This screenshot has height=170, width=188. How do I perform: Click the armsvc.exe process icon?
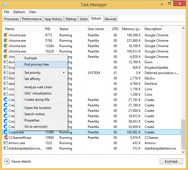pyautogui.click(x=6, y=143)
